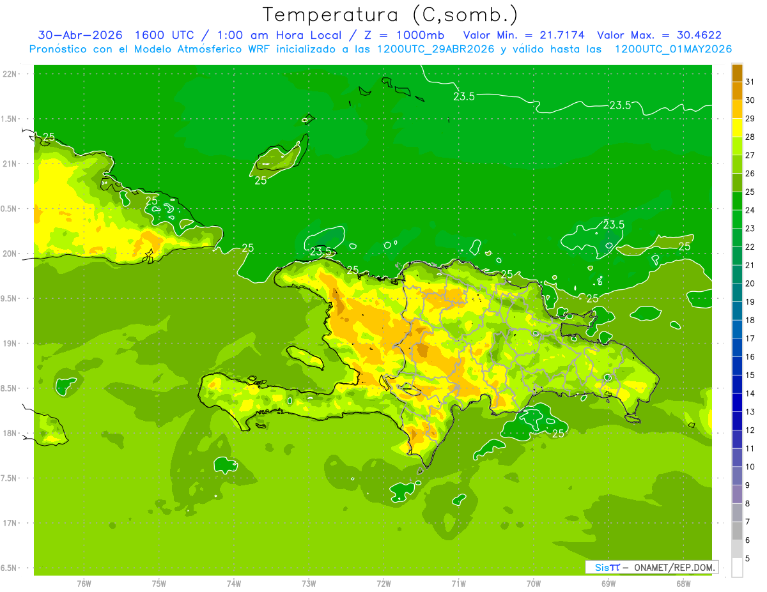
Task: Select the dark orange top legend swatch
Action: point(737,73)
